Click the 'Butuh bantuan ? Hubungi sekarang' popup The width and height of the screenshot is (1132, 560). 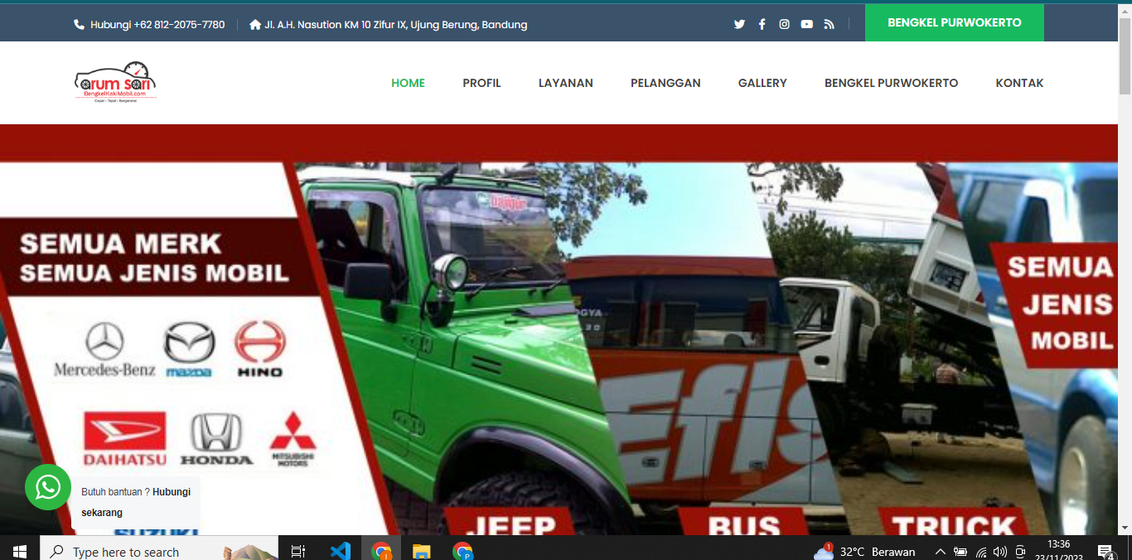tap(136, 502)
